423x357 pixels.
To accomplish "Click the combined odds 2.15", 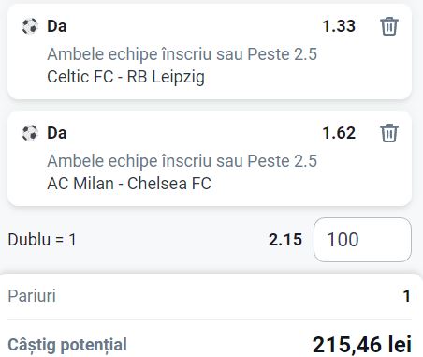I will tap(285, 240).
